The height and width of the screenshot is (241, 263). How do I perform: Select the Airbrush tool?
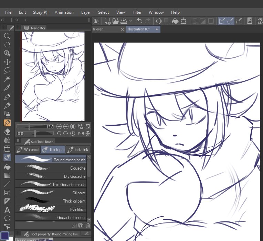click(x=7, y=114)
